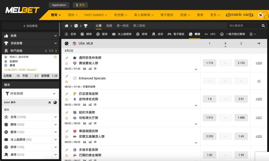Open the FAST GAMES menu
Viewport: 269px width, 161px height.
96,15
